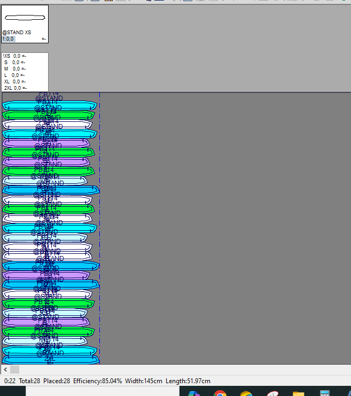Click the horizontal scrollbar left arrow

[5, 369]
